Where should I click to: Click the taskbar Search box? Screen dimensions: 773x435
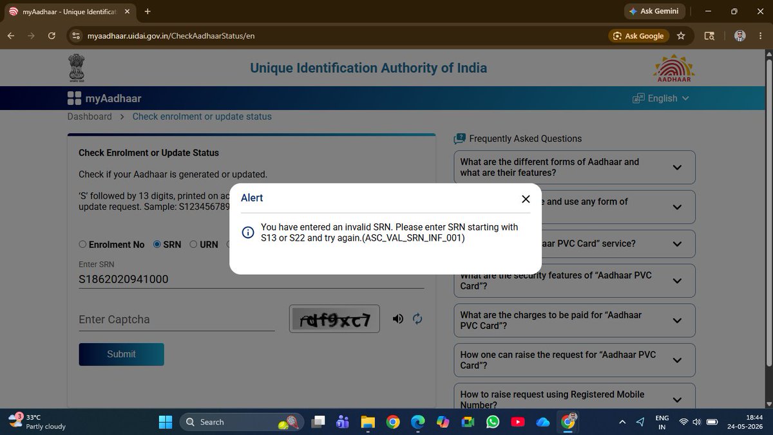point(242,422)
